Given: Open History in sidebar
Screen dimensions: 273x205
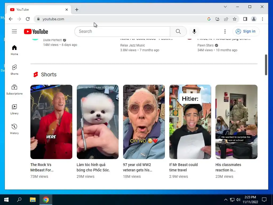Looking at the screenshot, I should [14, 129].
